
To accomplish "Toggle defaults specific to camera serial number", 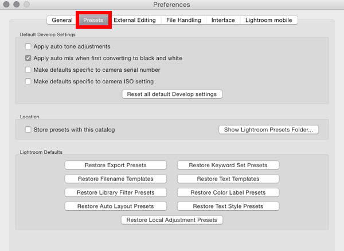I will (x=28, y=69).
